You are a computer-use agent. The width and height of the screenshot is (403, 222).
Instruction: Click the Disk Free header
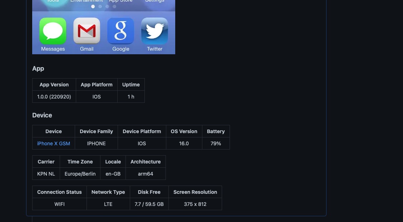coord(149,192)
